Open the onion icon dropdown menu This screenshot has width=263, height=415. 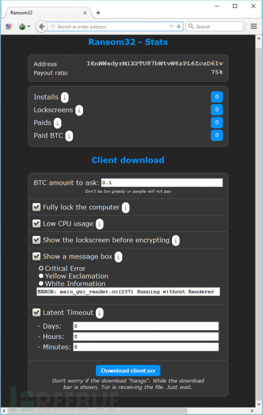[24, 27]
